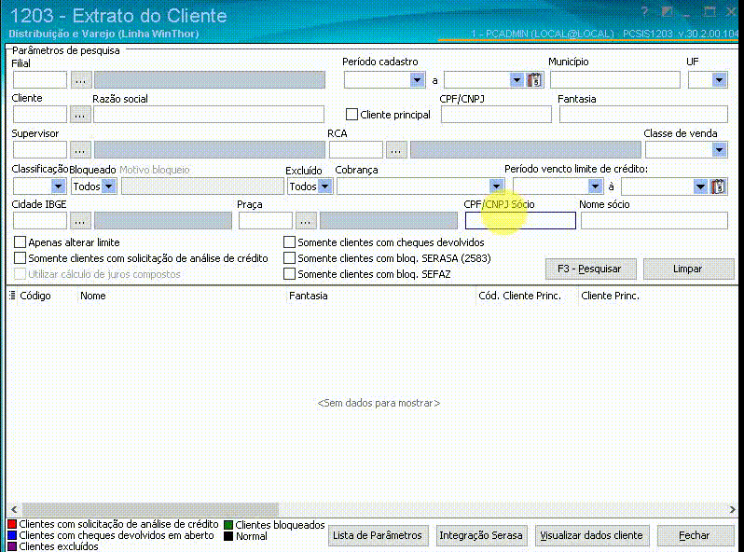Image resolution: width=744 pixels, height=552 pixels.
Task: Open Lista de Parâmetros
Action: (378, 535)
